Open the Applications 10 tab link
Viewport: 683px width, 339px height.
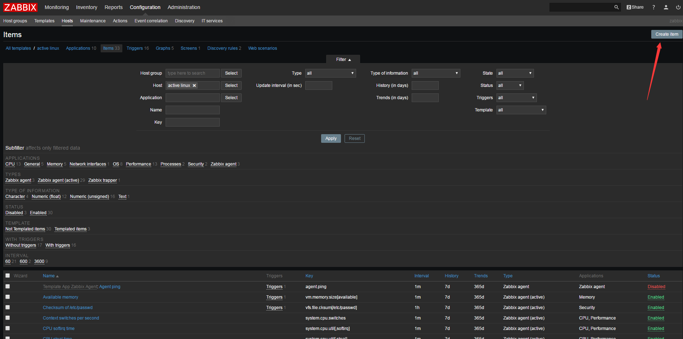[81, 48]
